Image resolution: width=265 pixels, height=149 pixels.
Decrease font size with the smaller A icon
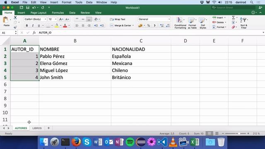click(67, 19)
